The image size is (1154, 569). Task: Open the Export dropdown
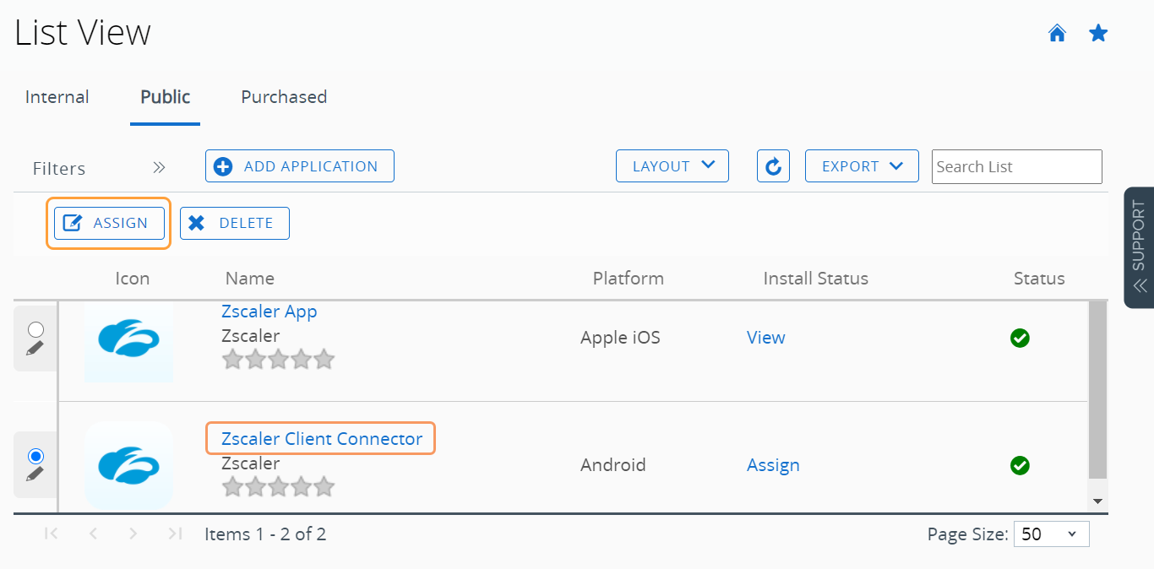pos(862,166)
